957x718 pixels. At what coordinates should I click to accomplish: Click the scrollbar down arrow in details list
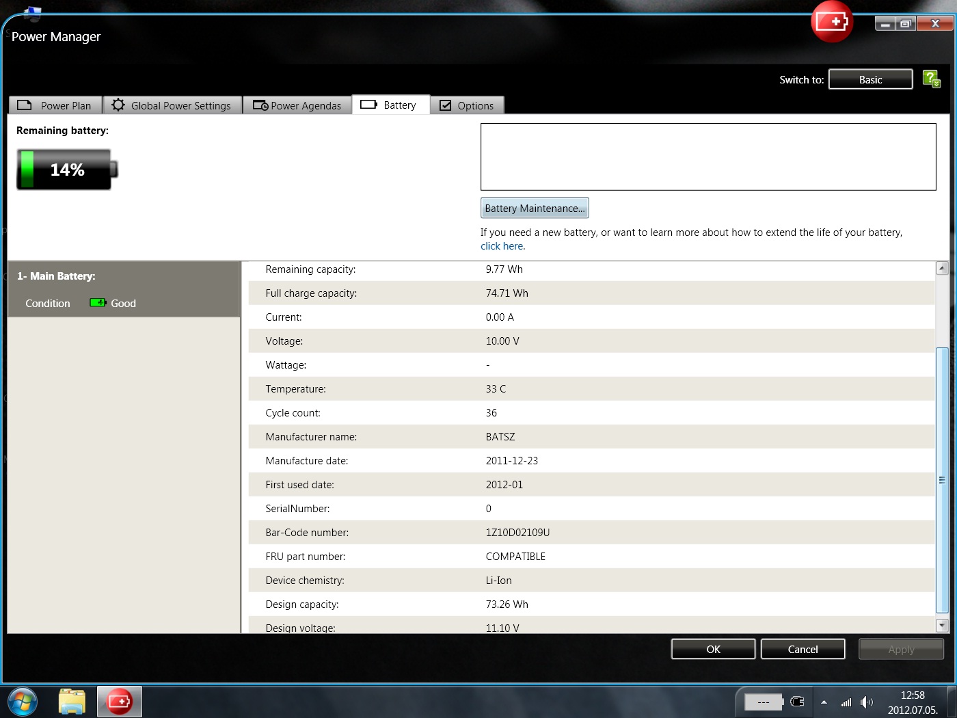[x=942, y=625]
